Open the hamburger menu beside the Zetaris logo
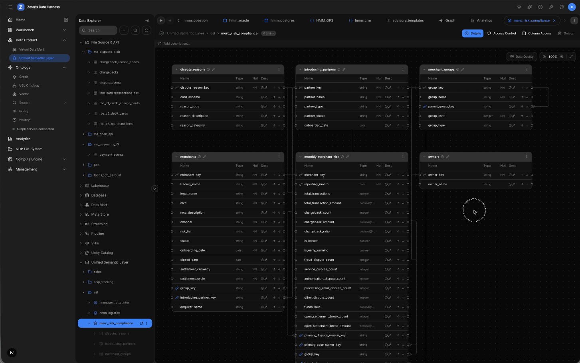 (x=10, y=7)
